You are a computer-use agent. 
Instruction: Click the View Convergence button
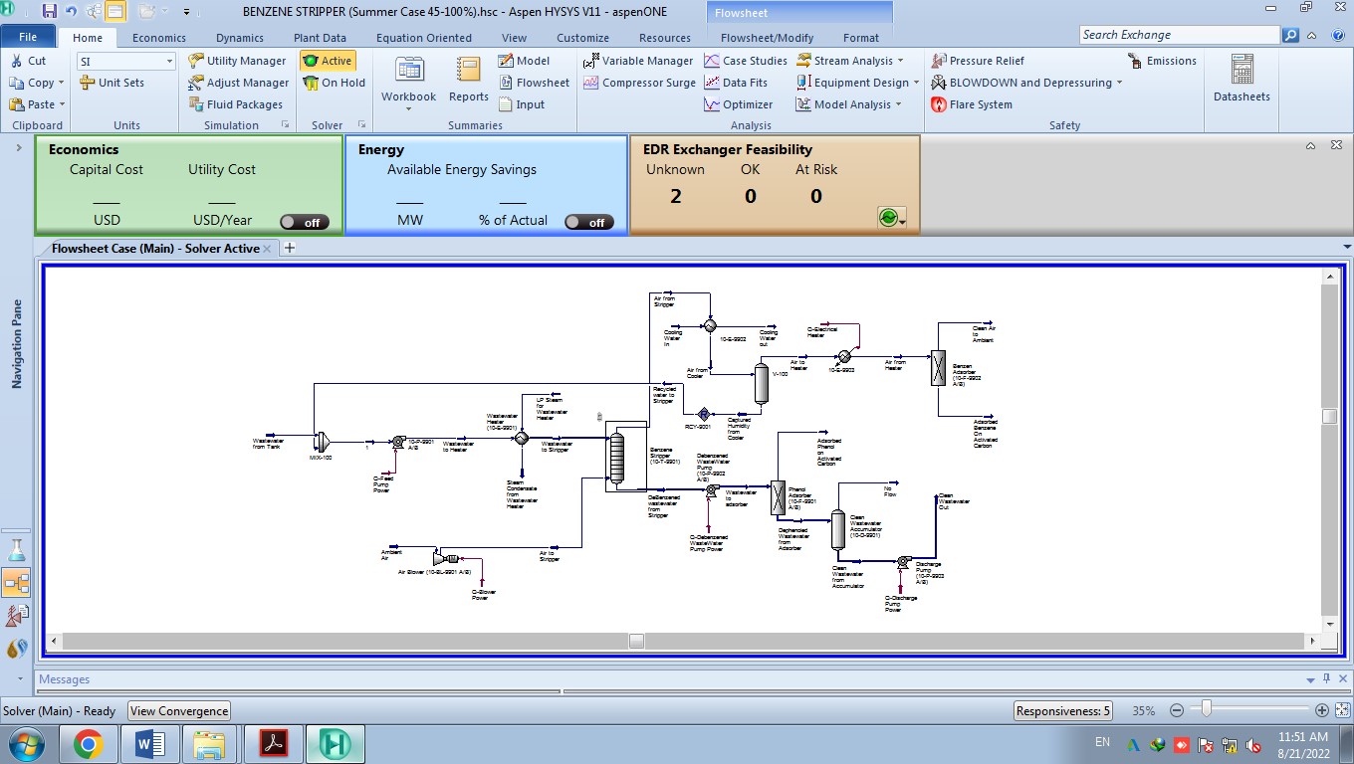pos(179,711)
